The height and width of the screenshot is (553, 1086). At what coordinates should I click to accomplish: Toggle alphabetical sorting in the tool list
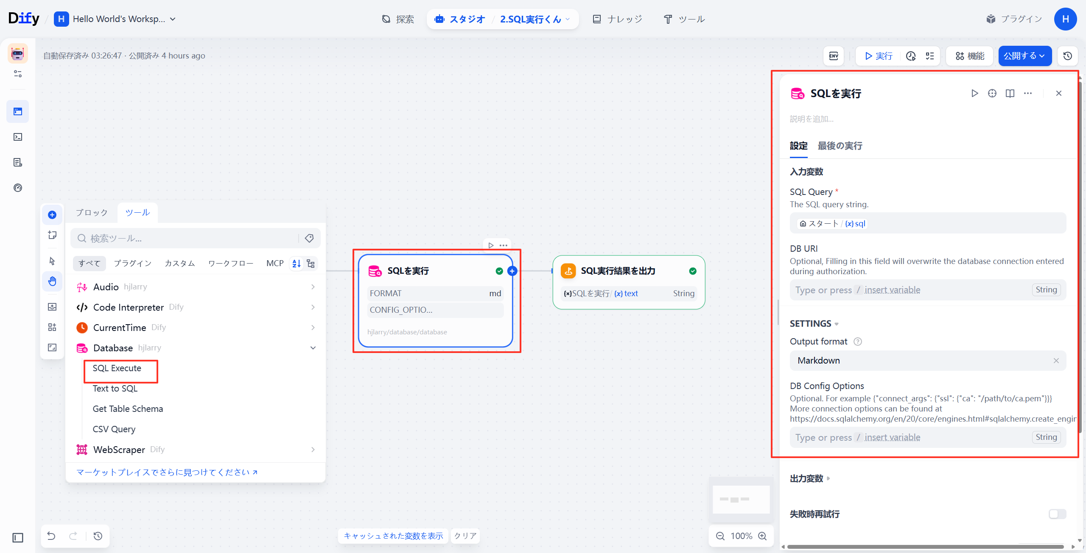(x=296, y=263)
